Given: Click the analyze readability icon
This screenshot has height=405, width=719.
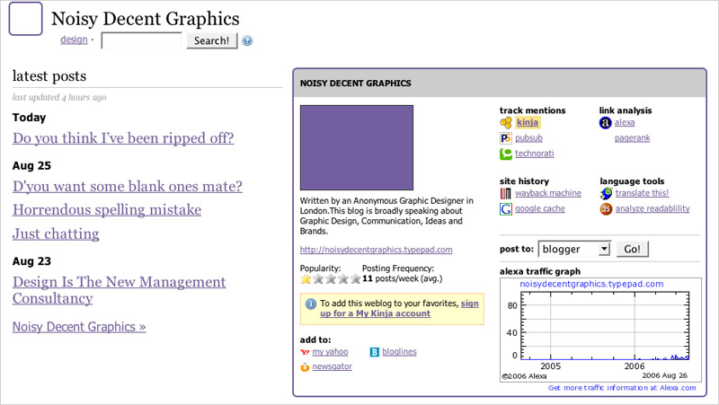Looking at the screenshot, I should click(606, 209).
